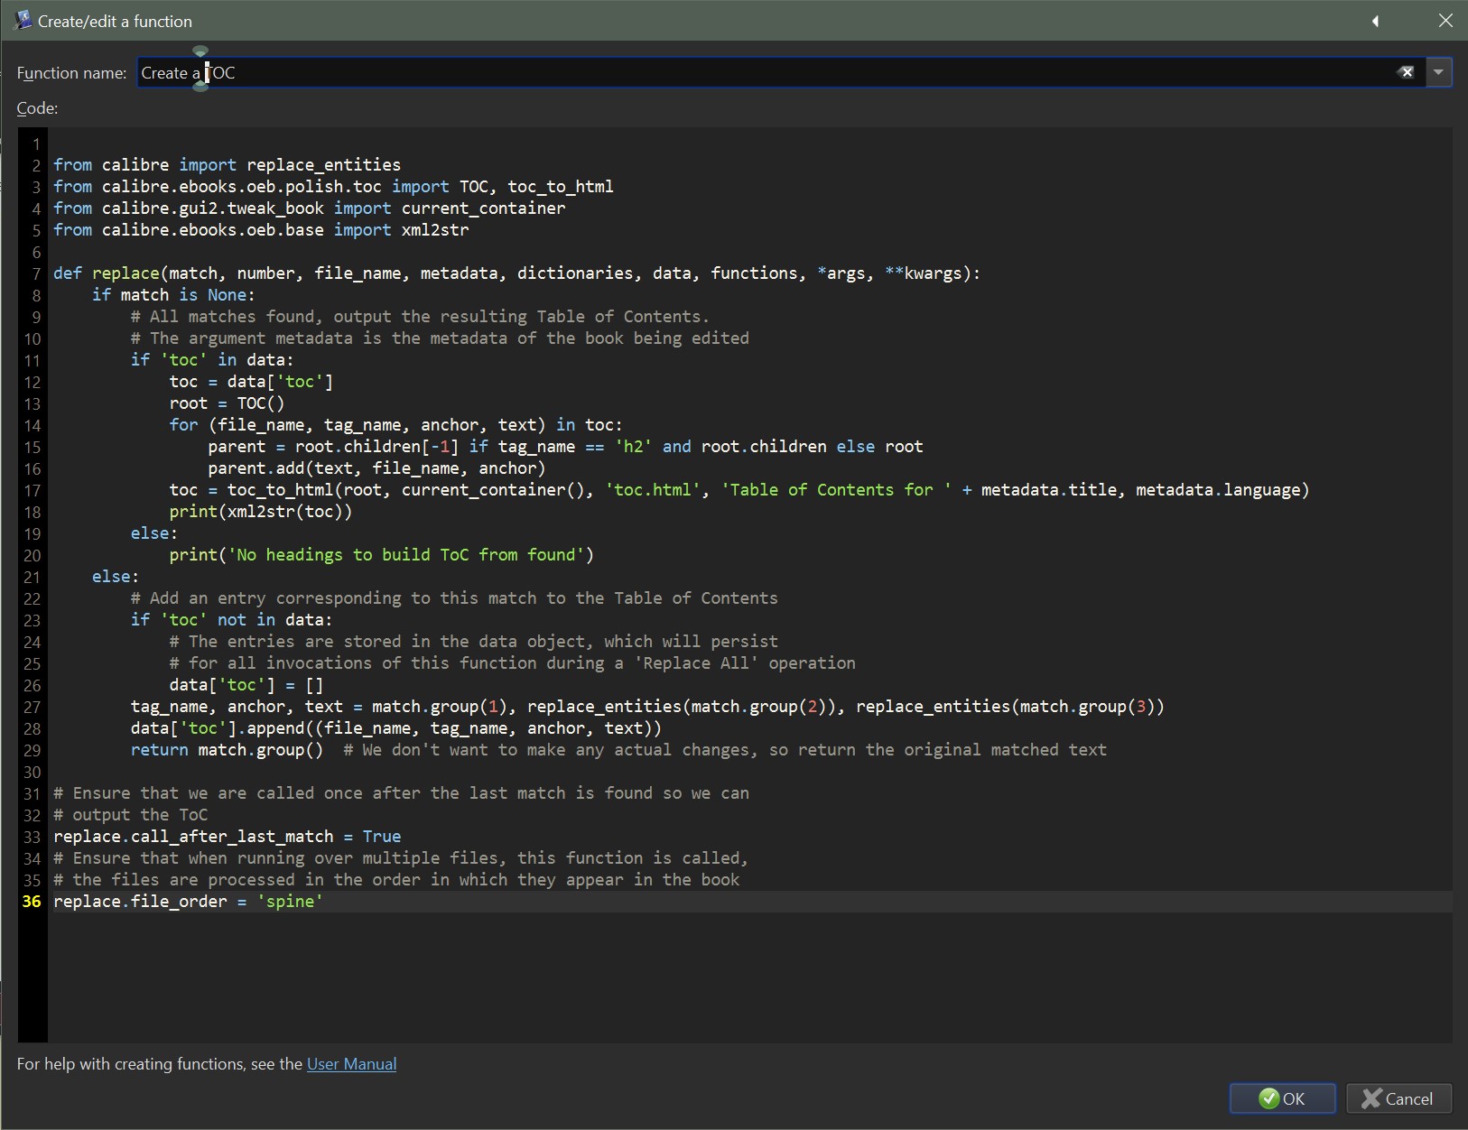The height and width of the screenshot is (1130, 1468).
Task: Click inside the Function name text field
Action: click(722, 73)
